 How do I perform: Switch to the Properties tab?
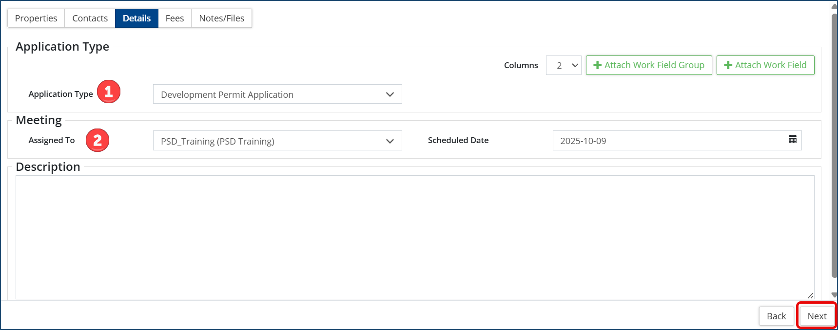tap(36, 18)
